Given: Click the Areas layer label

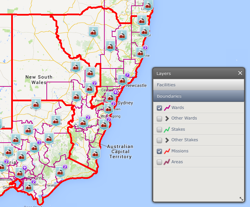Looking at the screenshot, I should click(x=177, y=162).
